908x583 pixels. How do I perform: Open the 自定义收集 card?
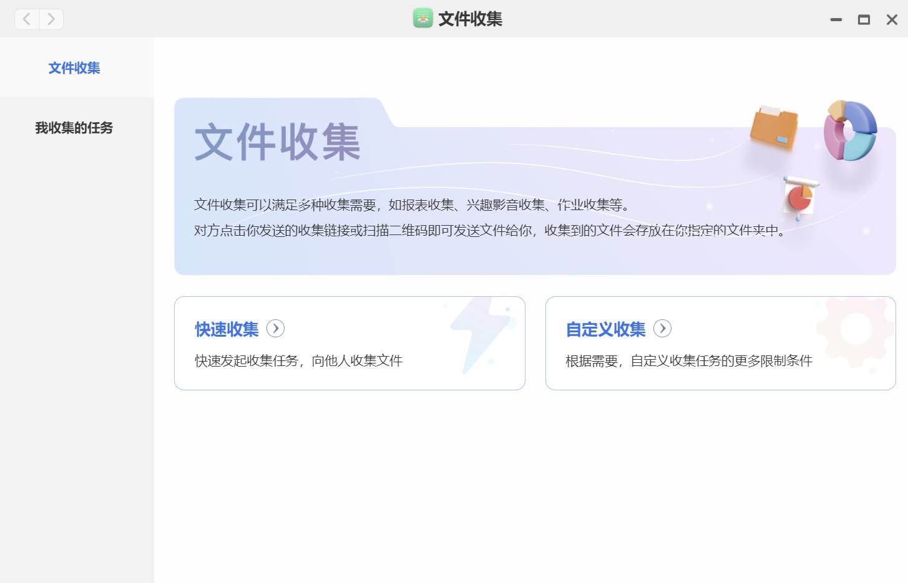coord(720,343)
